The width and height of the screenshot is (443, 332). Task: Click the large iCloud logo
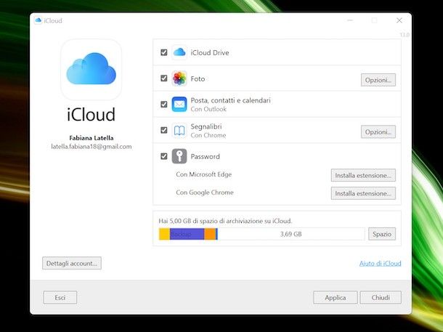(91, 69)
